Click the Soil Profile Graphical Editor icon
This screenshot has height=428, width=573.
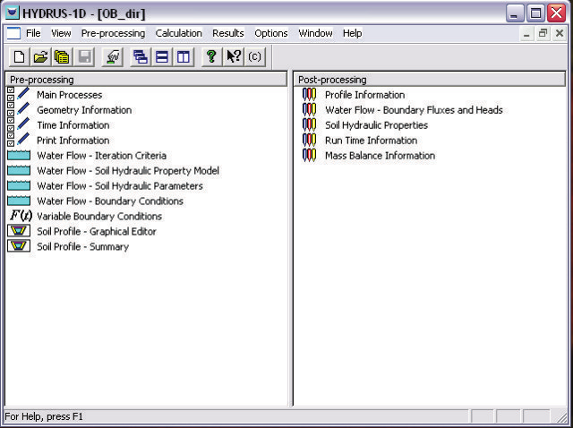click(19, 231)
